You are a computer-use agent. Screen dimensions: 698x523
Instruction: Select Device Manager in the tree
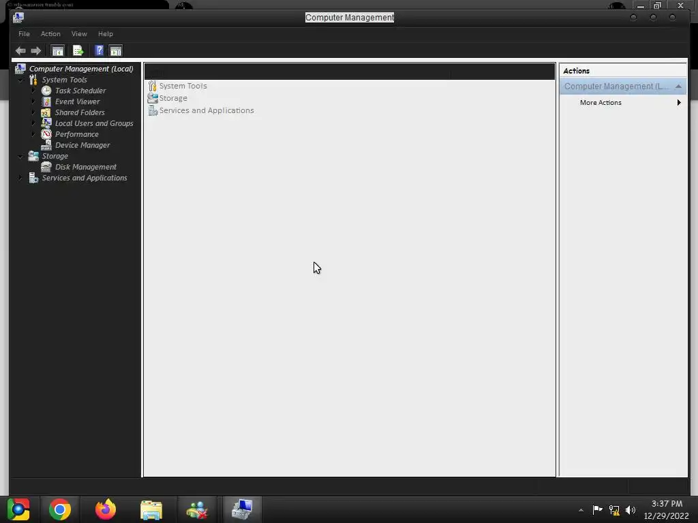82,146
